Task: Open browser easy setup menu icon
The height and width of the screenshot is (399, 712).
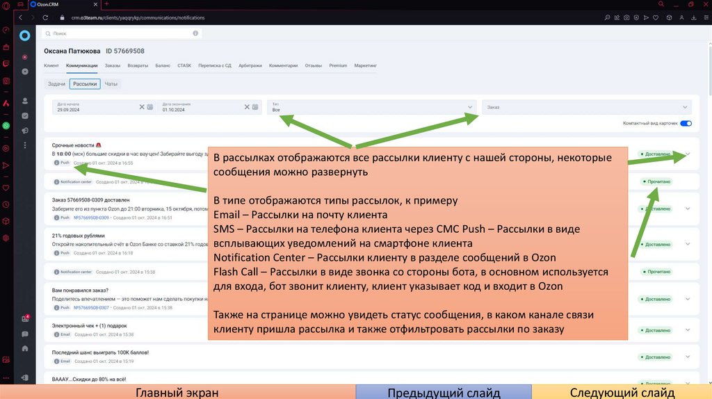Action: (706, 17)
